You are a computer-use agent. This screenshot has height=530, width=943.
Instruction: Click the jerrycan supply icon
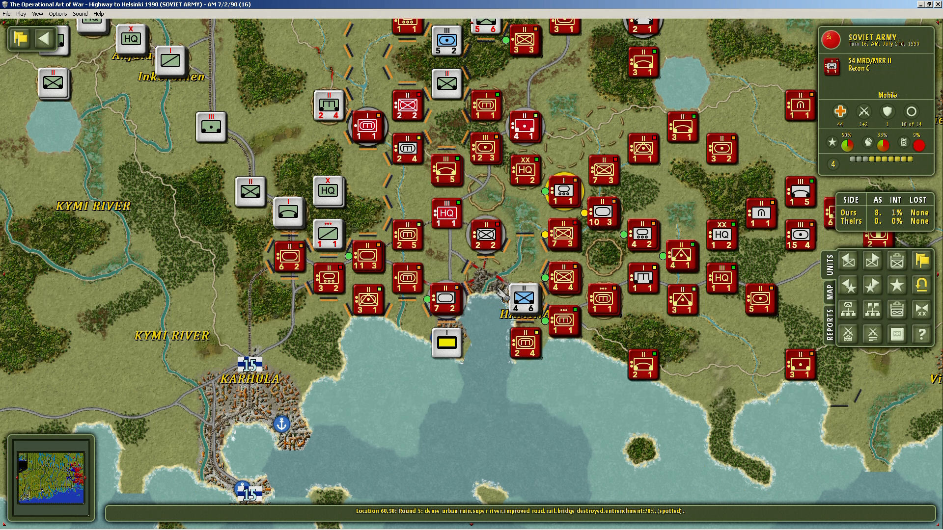[x=904, y=142]
